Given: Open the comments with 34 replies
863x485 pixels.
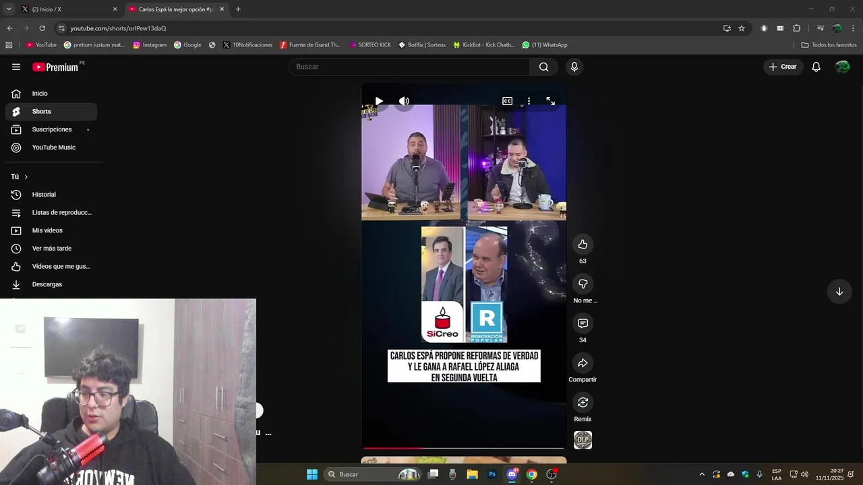Looking at the screenshot, I should [x=583, y=323].
